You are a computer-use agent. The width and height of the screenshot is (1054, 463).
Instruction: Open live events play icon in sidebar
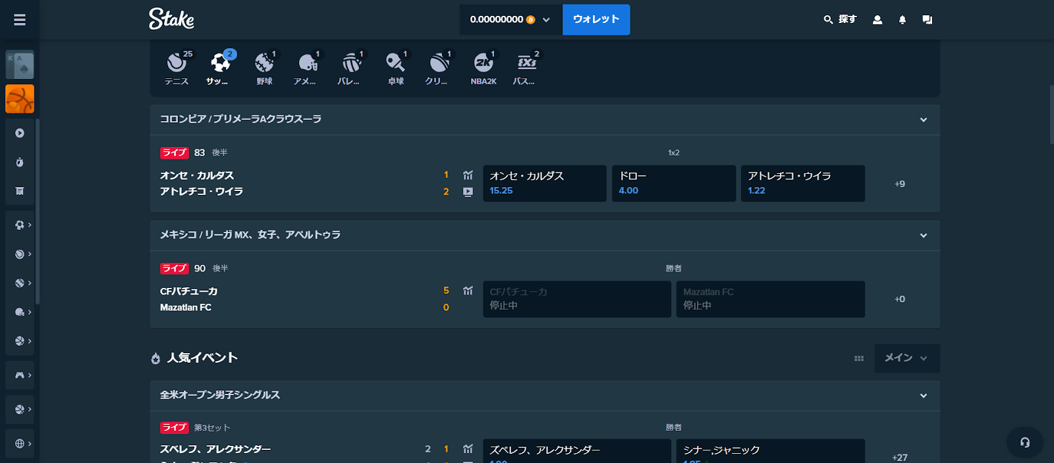[20, 133]
